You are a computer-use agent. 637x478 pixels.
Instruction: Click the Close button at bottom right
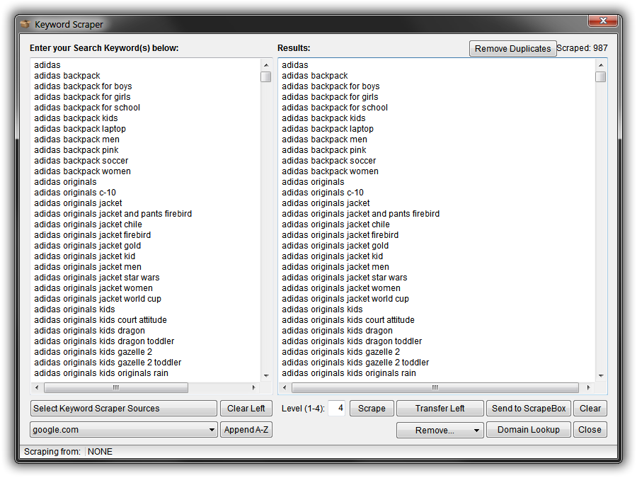590,430
